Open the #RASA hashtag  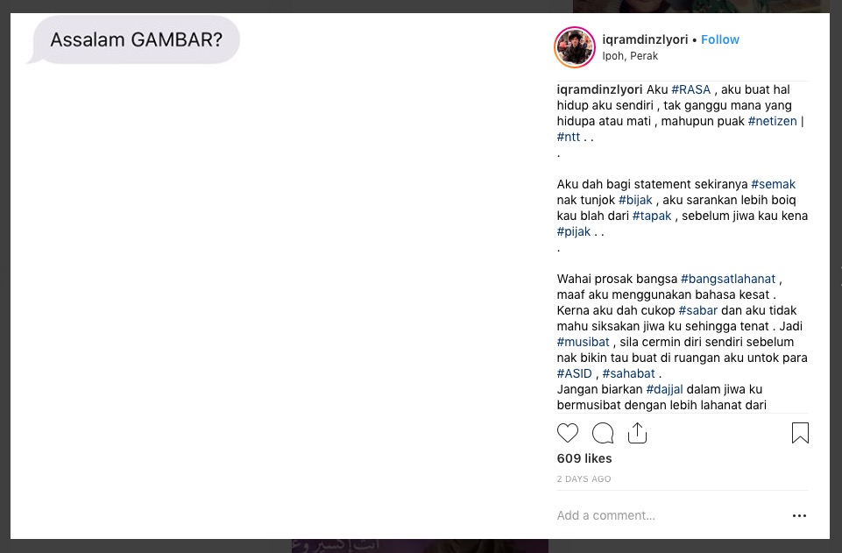pos(691,89)
